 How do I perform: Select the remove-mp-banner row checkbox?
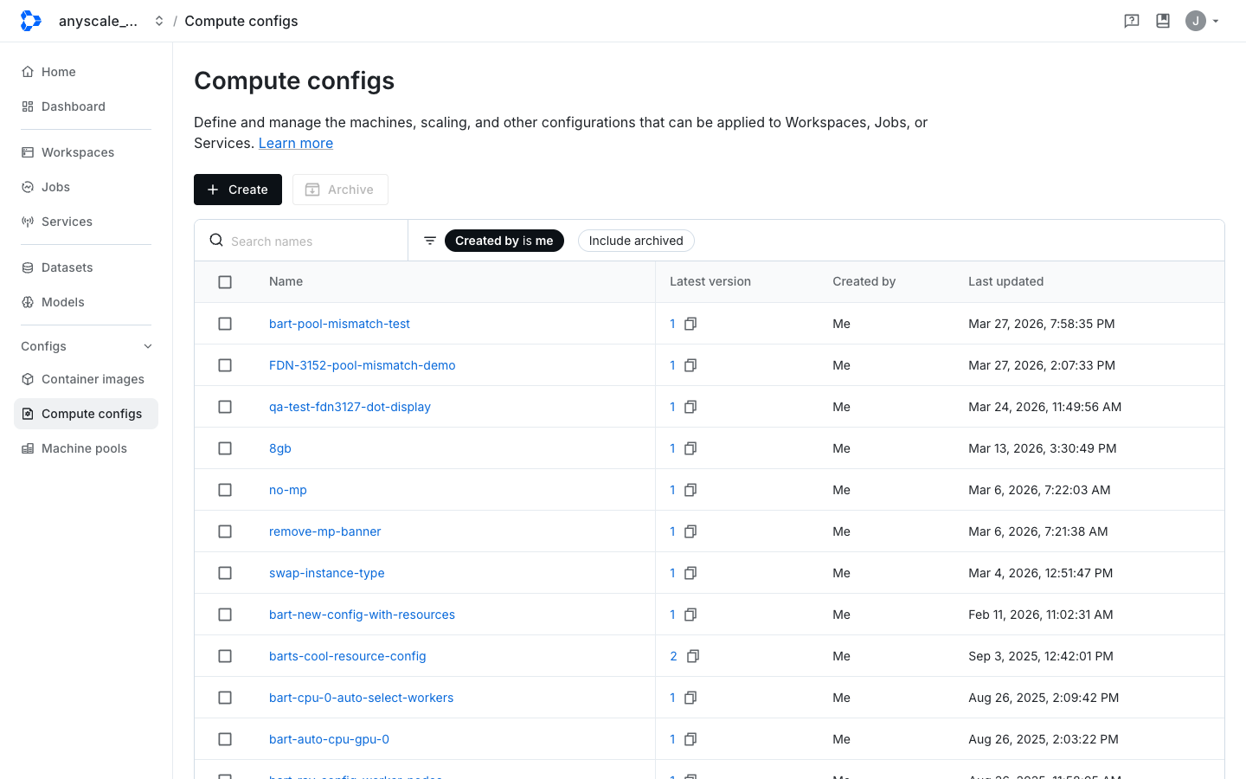click(x=225, y=531)
